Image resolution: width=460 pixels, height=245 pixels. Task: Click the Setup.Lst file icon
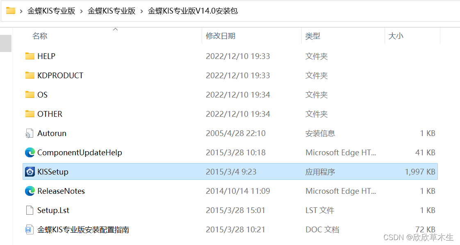(30, 211)
